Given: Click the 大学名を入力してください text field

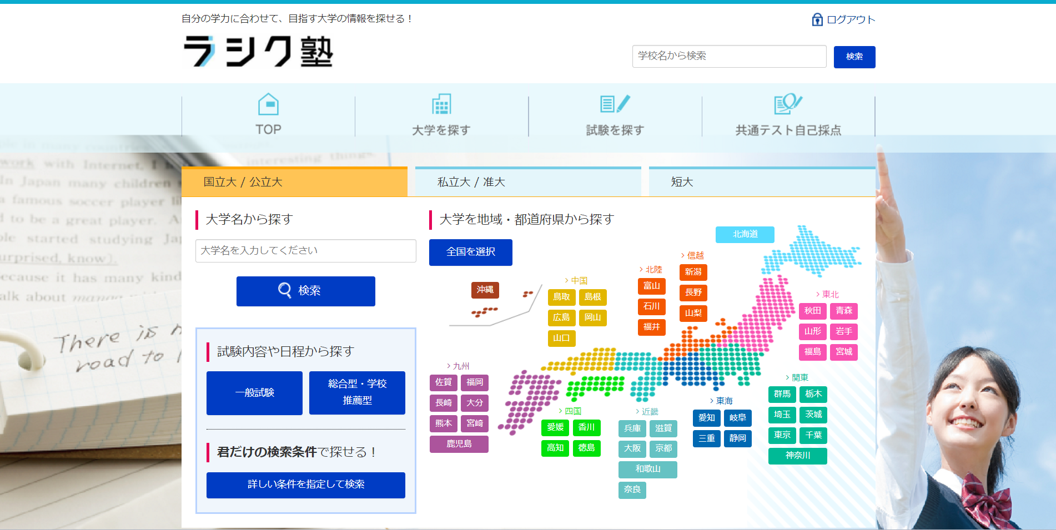Looking at the screenshot, I should [x=305, y=251].
